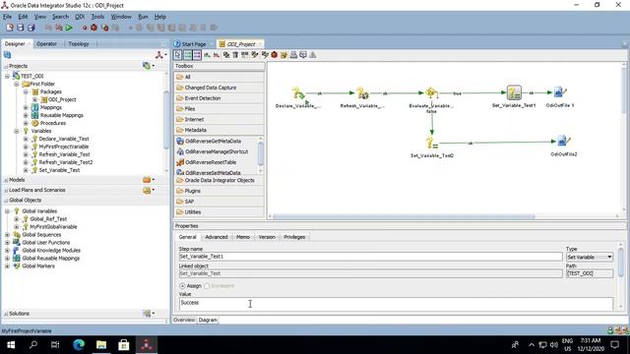Click the toolbox list vertical scrollbar
630x354 pixels.
tap(260, 154)
